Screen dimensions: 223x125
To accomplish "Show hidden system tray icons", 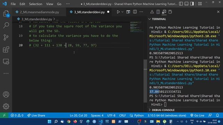I will (x=178, y=122).
